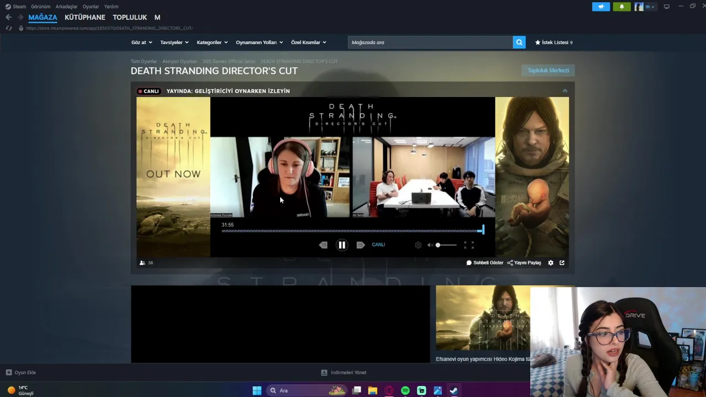706x397 pixels.
Task: Click the blue store search button
Action: [x=519, y=42]
